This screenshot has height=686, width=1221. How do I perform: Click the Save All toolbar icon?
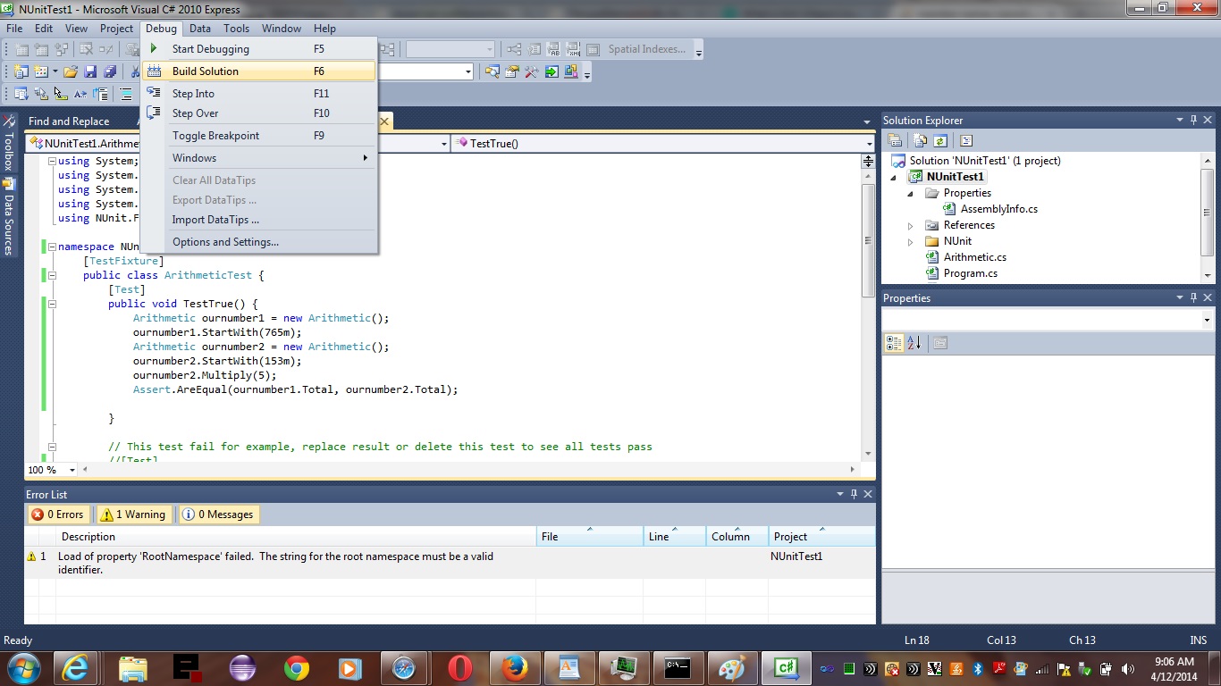click(x=110, y=71)
